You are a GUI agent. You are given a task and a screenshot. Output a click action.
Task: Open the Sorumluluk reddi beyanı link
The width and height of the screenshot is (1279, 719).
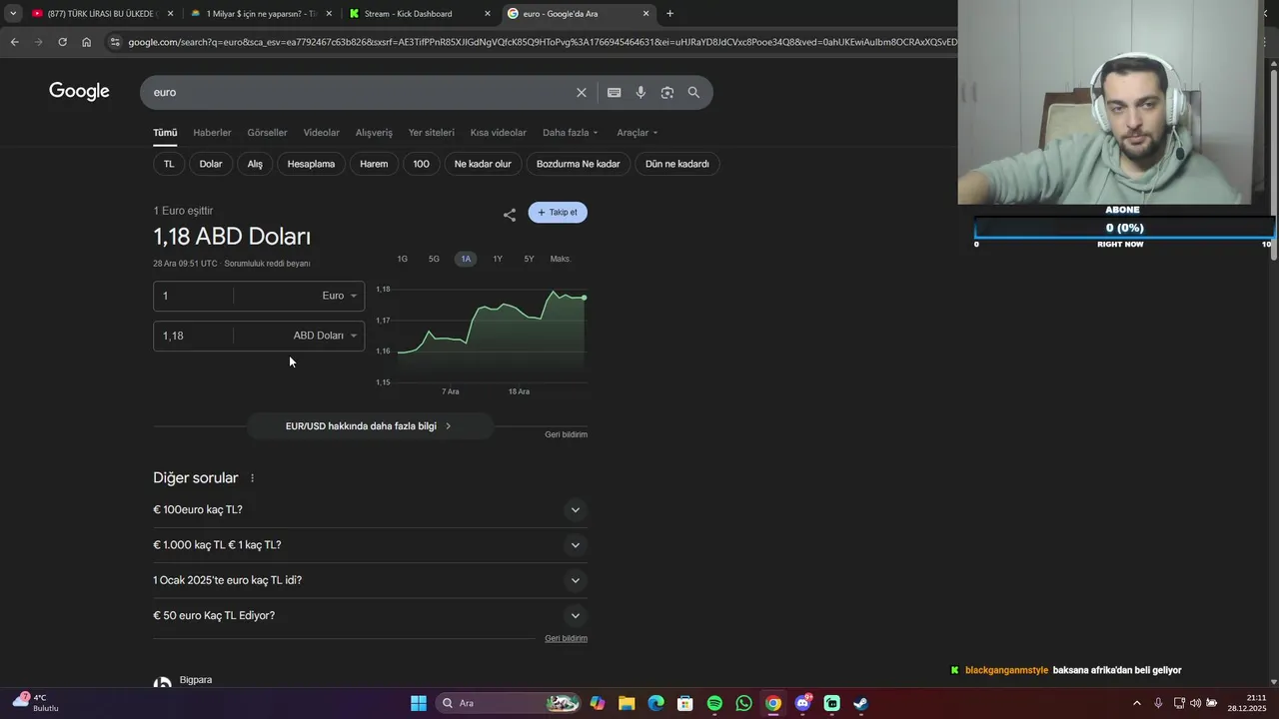pyautogui.click(x=267, y=264)
